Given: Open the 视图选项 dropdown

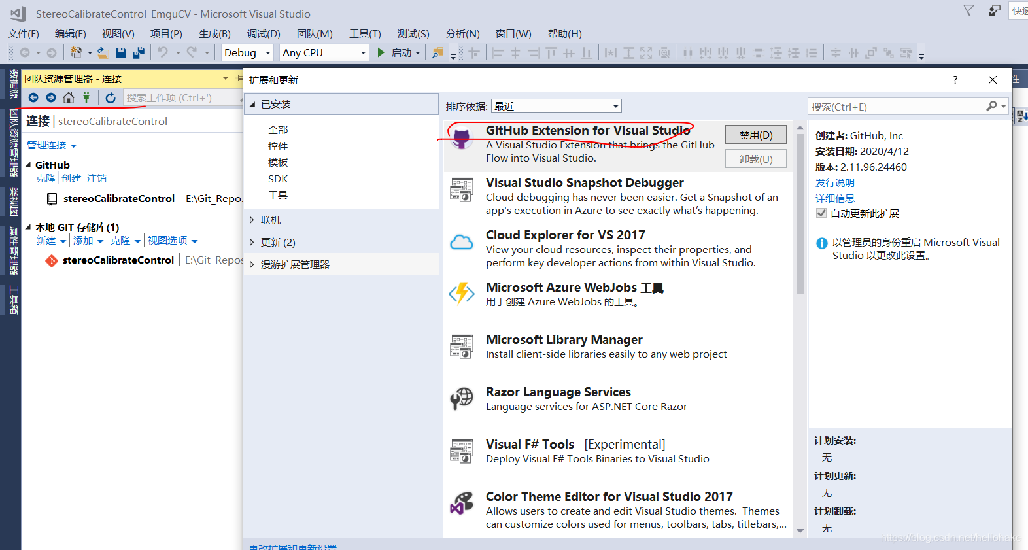Looking at the screenshot, I should [x=173, y=241].
